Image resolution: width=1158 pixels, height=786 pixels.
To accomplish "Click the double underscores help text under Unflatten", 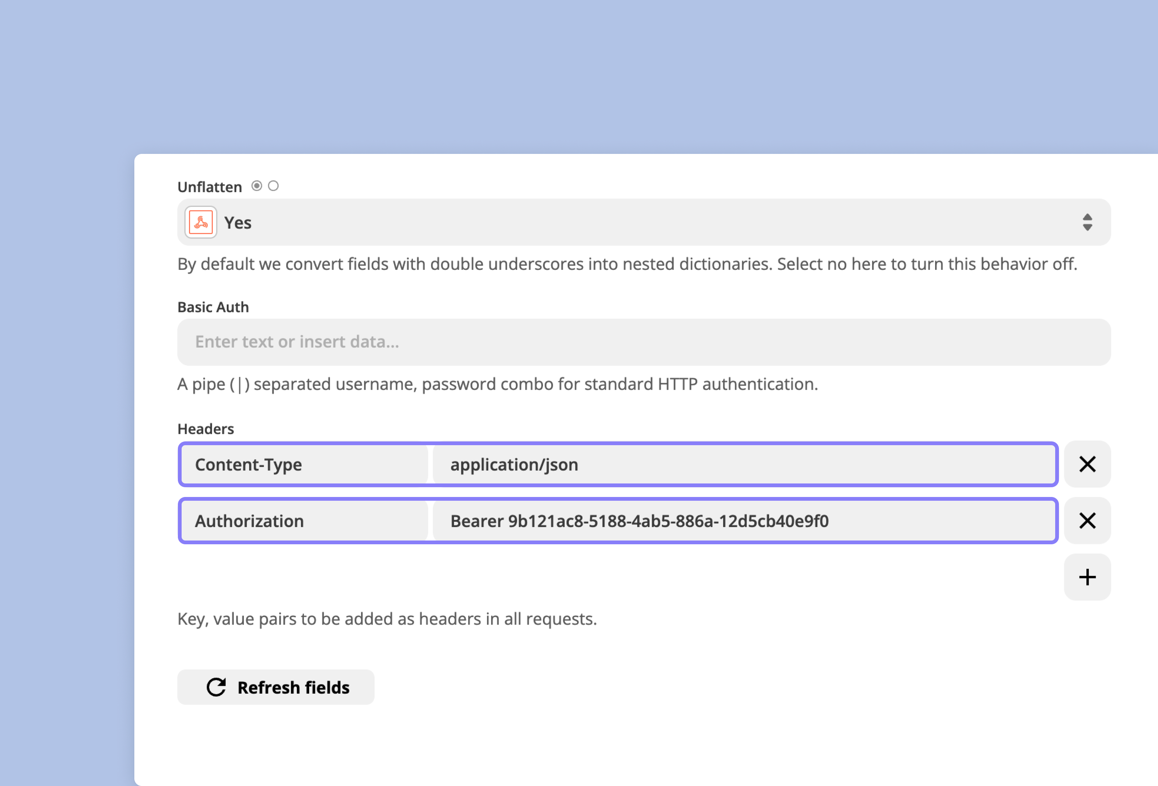I will point(627,264).
